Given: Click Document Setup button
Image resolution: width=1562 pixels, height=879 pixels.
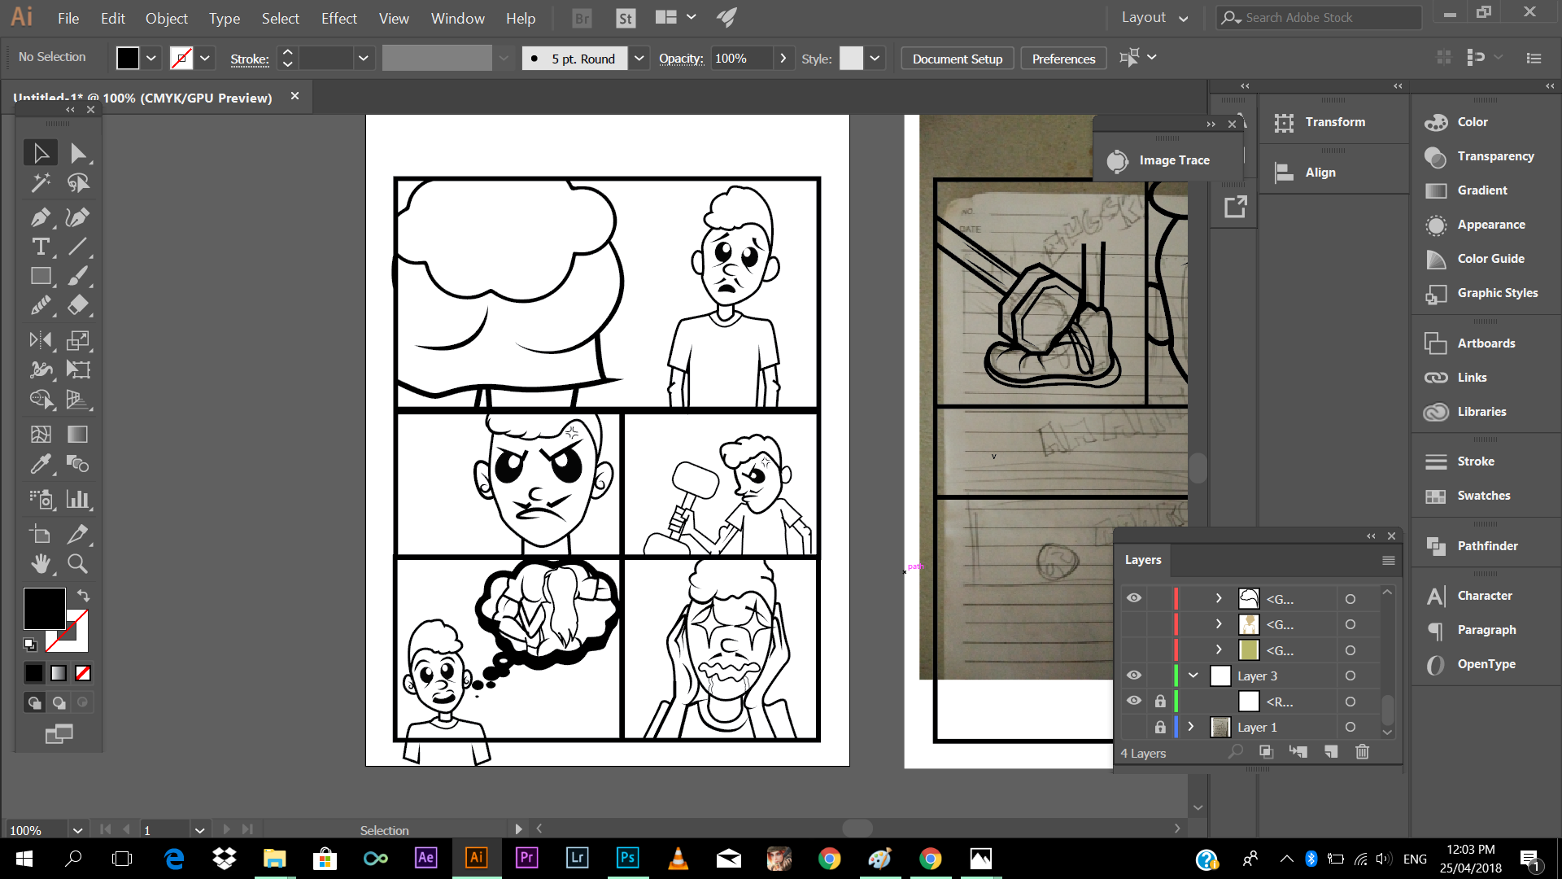Looking at the screenshot, I should point(958,59).
